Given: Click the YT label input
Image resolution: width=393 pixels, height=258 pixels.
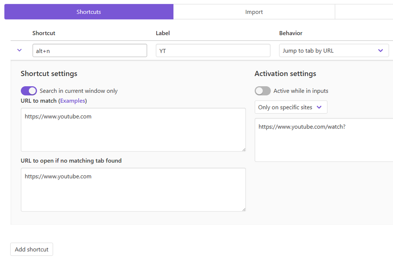Looking at the screenshot, I should pos(213,51).
